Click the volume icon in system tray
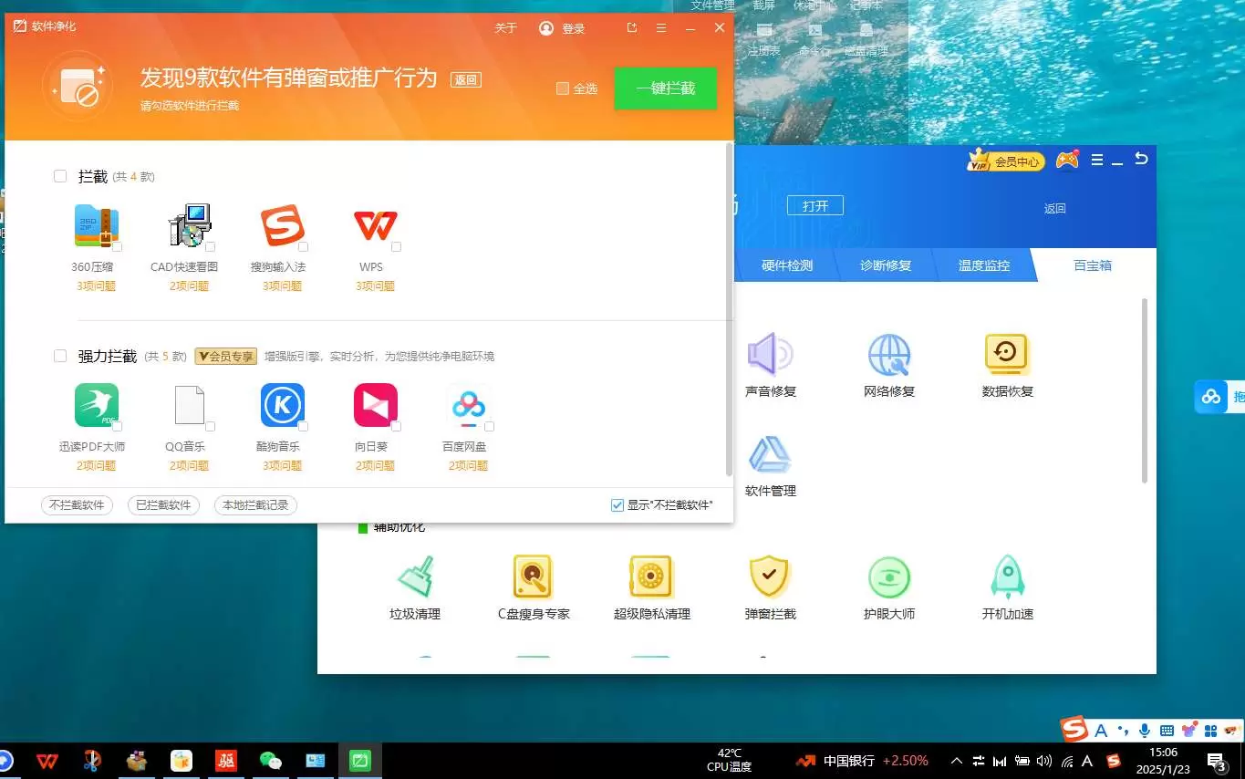Image resolution: width=1245 pixels, height=779 pixels. pyautogui.click(x=1044, y=761)
